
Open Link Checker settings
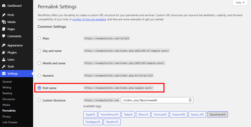coord(10,122)
